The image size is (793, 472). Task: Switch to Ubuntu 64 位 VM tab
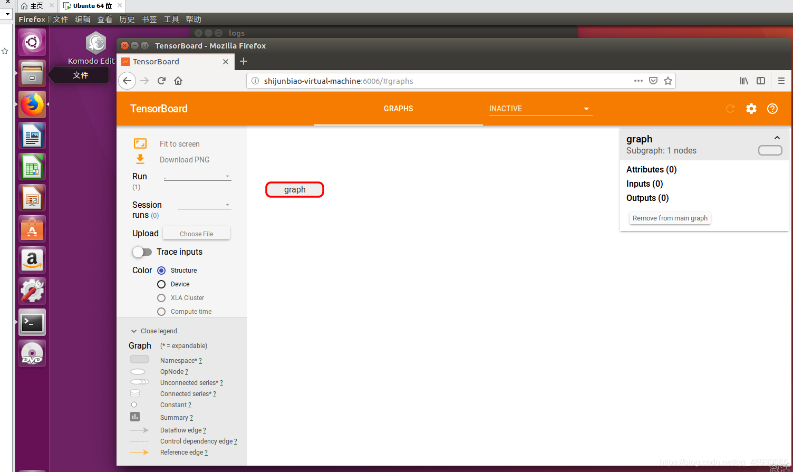pyautogui.click(x=92, y=6)
